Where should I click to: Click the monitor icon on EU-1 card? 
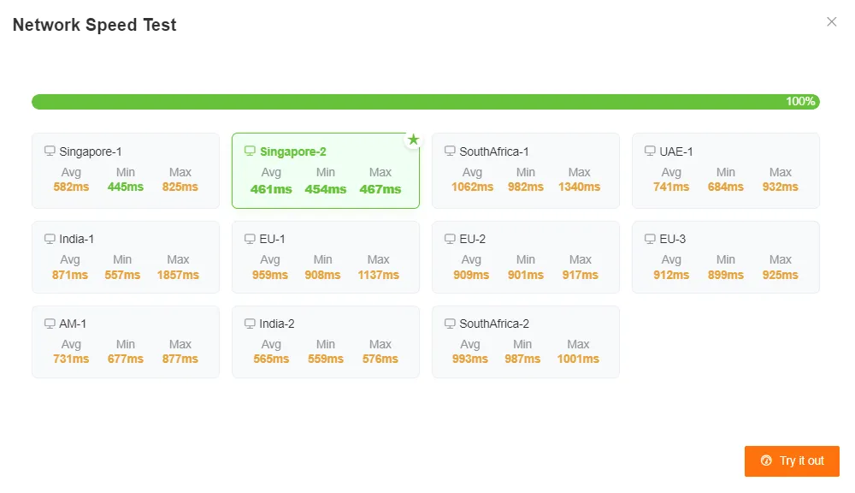[x=250, y=238]
